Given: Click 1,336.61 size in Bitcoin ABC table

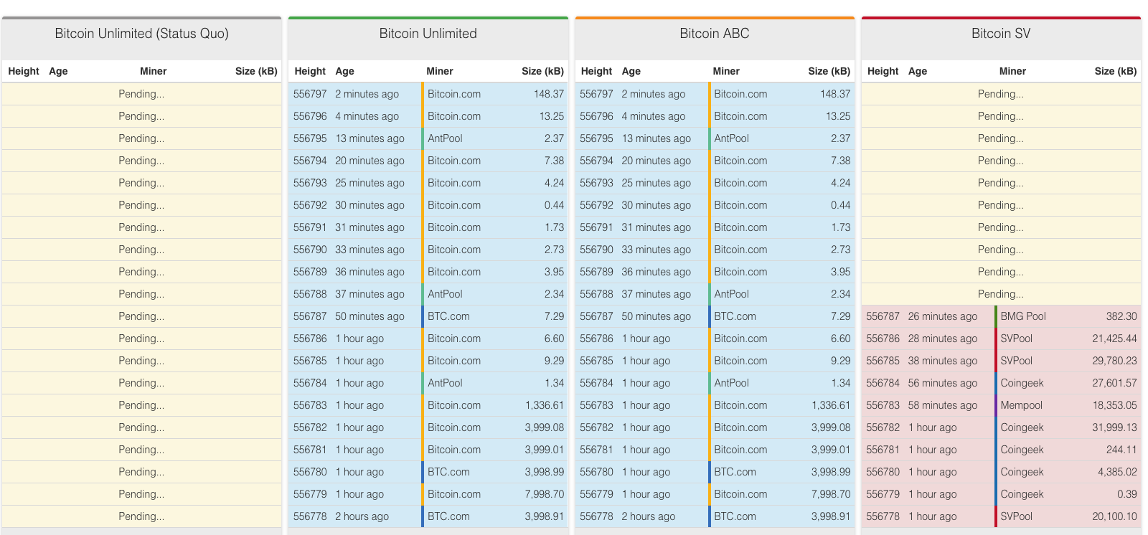Looking at the screenshot, I should tap(831, 405).
